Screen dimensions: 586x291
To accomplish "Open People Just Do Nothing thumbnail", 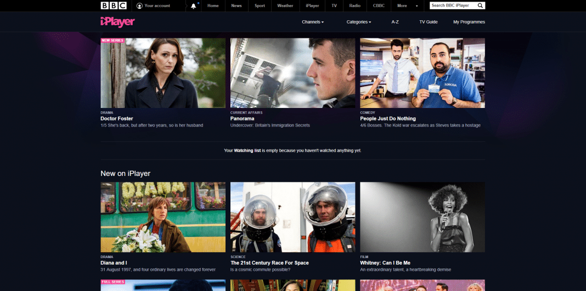I will (x=422, y=73).
